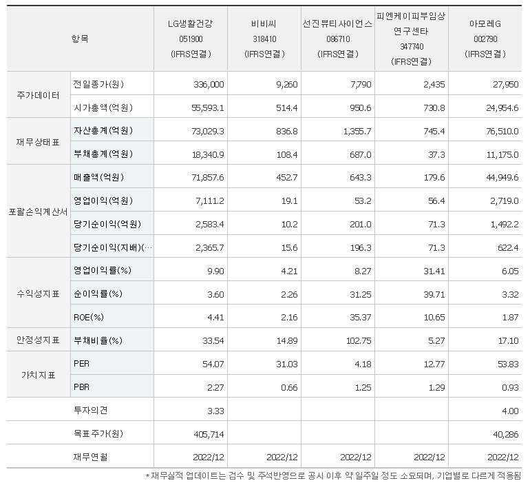Select total liabilities value 18,340.9
This screenshot has width=530, height=483.
pos(208,154)
